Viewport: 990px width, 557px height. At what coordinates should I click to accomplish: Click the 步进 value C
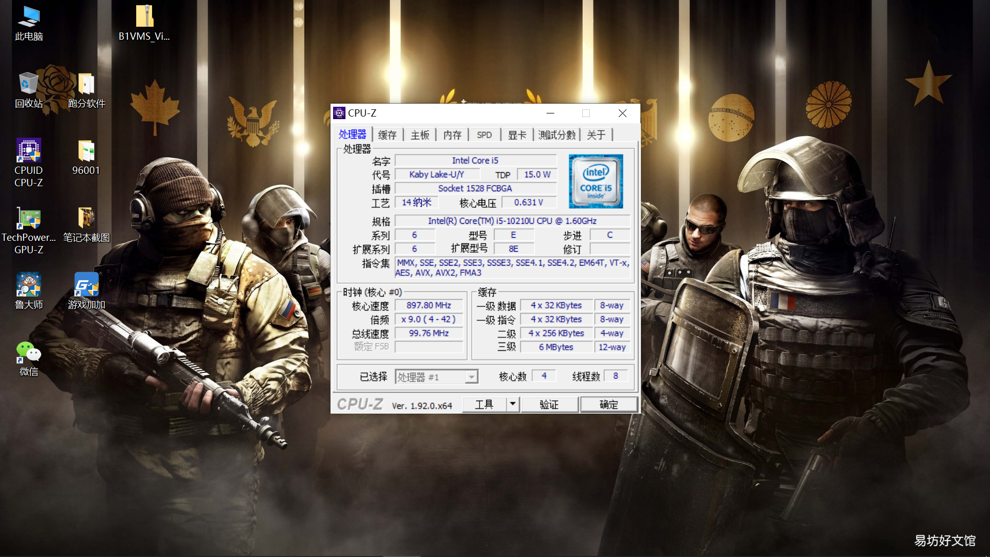pyautogui.click(x=610, y=235)
